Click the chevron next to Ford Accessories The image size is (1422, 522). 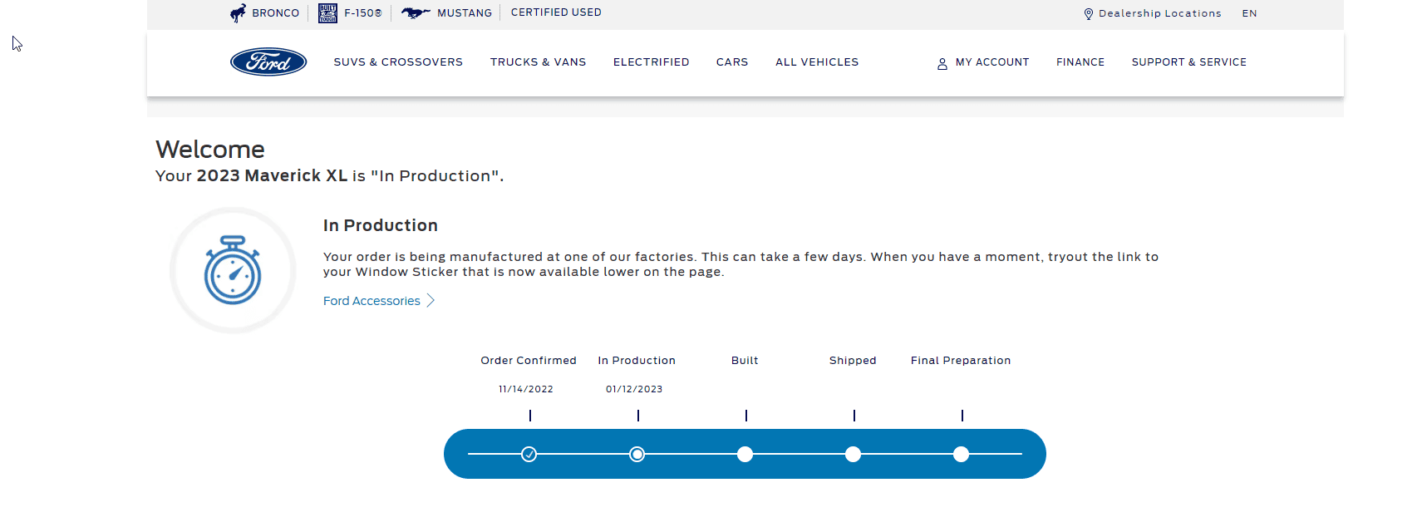pyautogui.click(x=431, y=301)
